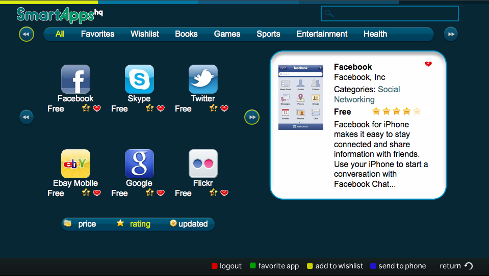The image size is (489, 276).
Task: Favorite Twitter with its heart icon
Action: click(224, 108)
